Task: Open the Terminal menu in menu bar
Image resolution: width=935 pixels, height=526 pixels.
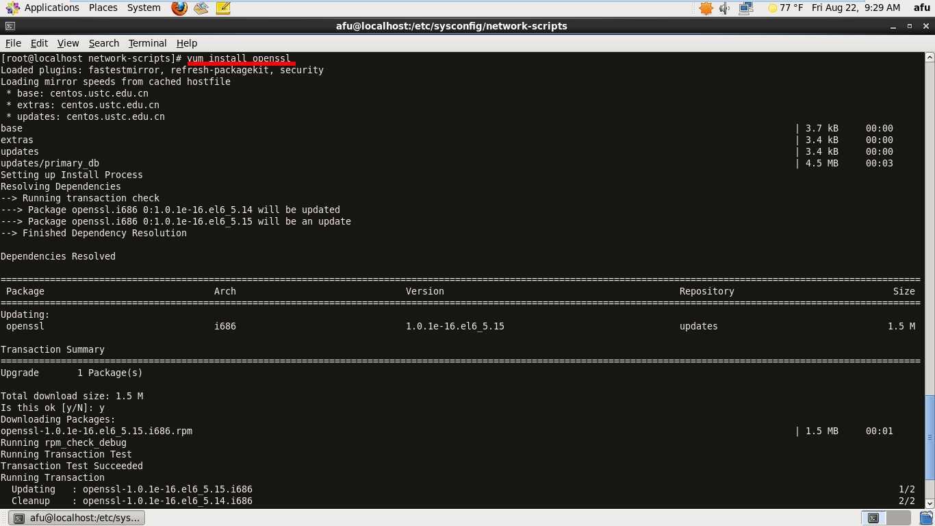Action: pyautogui.click(x=147, y=43)
